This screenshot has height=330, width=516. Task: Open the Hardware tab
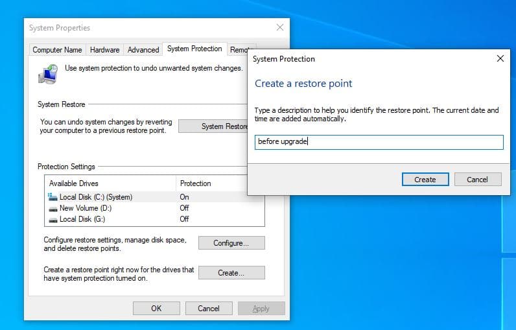point(104,50)
